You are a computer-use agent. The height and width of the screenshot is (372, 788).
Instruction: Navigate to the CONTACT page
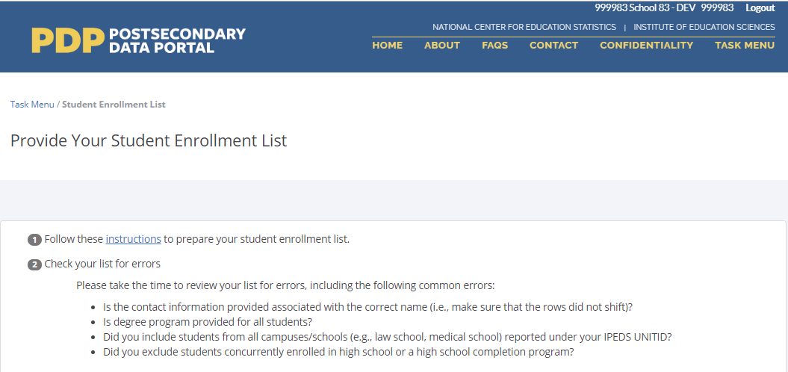(553, 46)
